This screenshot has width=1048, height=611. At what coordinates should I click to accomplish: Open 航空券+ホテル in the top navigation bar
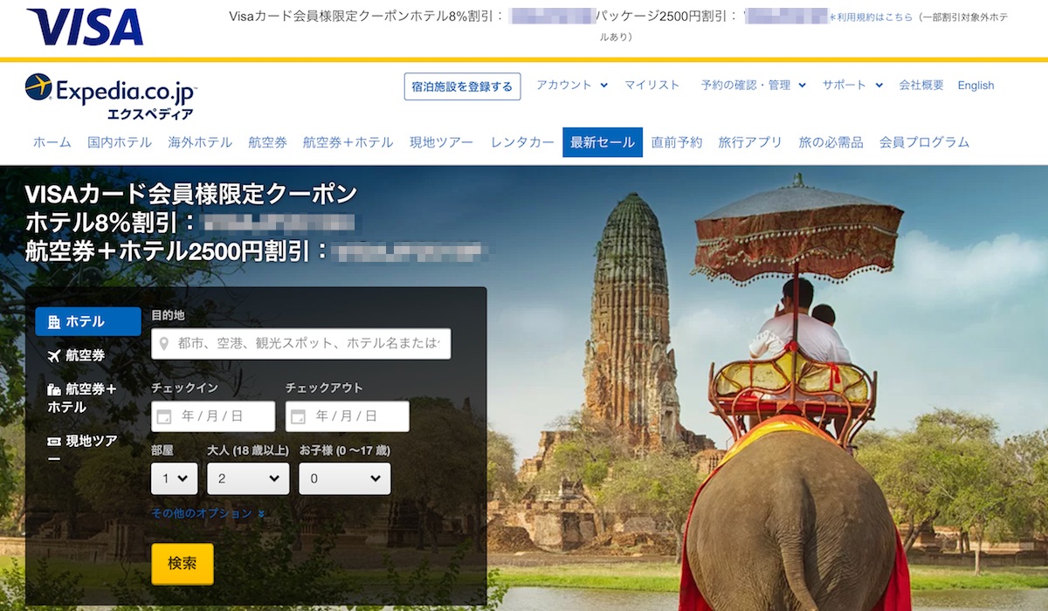click(348, 142)
